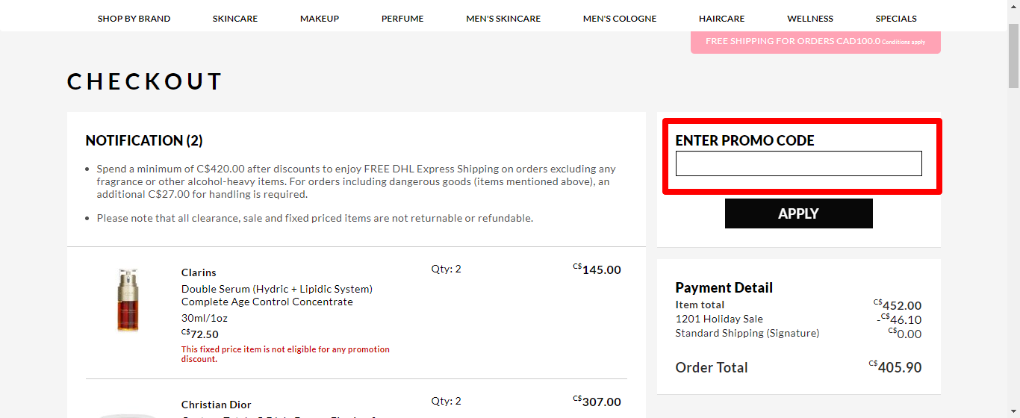The image size is (1020, 418).
Task: Select Makeup in the navigation bar
Action: 320,19
